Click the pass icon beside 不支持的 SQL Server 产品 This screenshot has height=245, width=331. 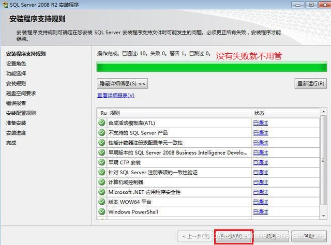pos(102,132)
